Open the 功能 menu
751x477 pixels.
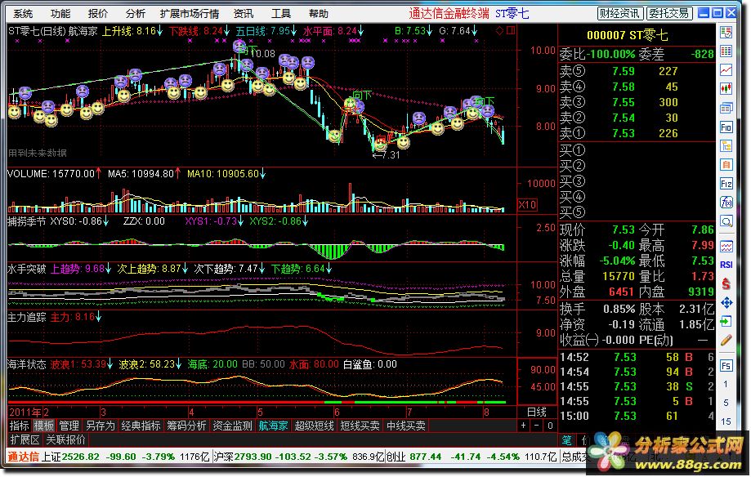click(x=60, y=13)
